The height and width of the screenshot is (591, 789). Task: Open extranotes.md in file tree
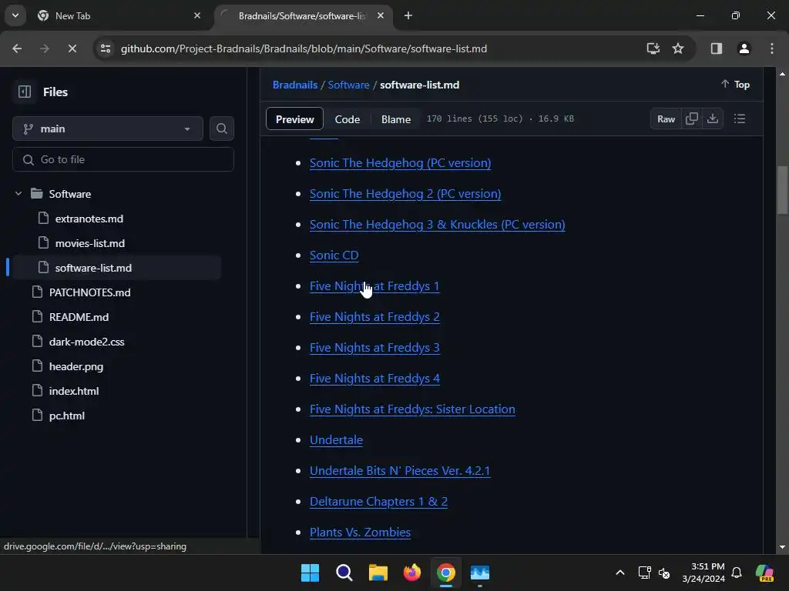pyautogui.click(x=89, y=219)
